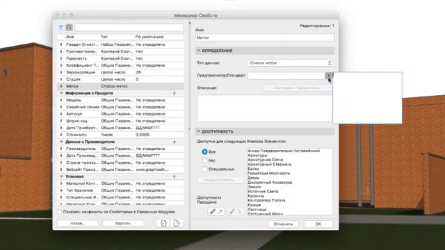
Task: Click the drag handle of the Артикул row
Action: click(61, 114)
